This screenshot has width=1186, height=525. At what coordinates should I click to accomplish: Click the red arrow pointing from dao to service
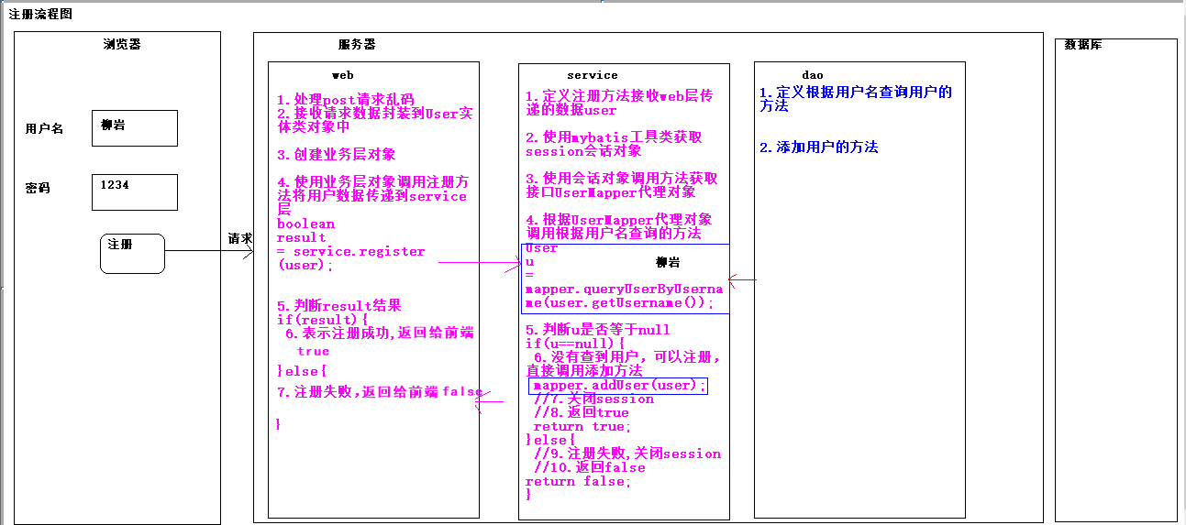tap(742, 279)
